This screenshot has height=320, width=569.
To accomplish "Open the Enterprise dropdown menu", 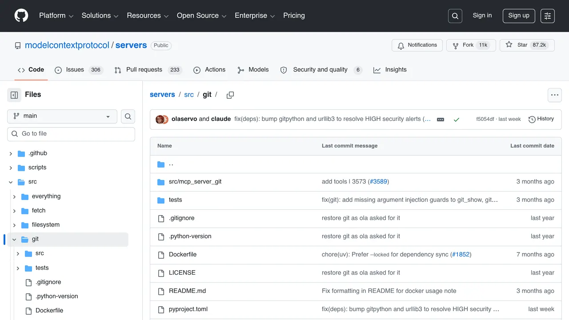I will point(255,16).
